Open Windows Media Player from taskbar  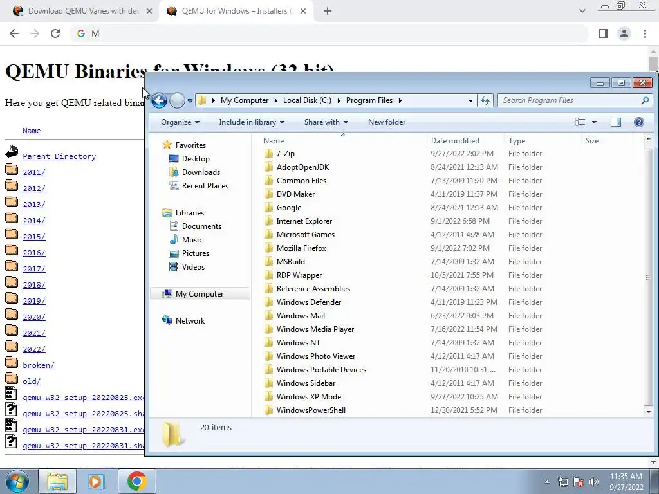click(x=95, y=481)
